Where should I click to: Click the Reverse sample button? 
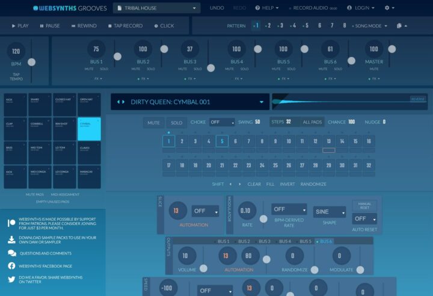417,99
